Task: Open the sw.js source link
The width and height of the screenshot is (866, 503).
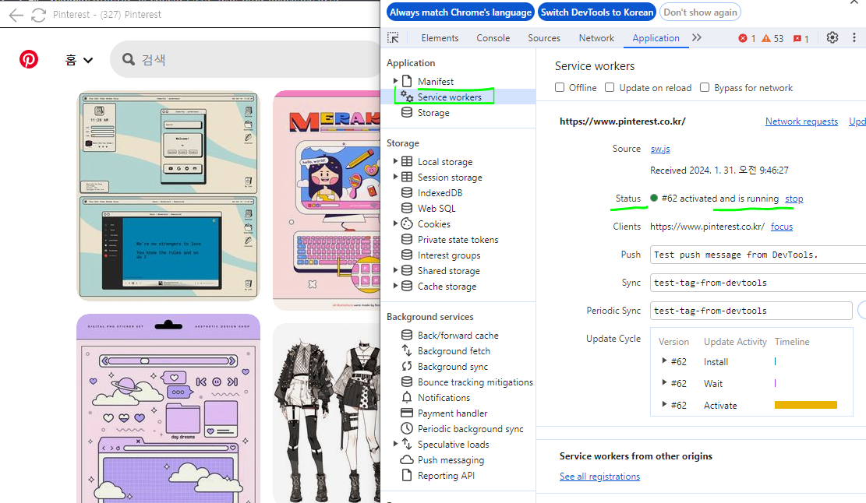Action: coord(660,149)
